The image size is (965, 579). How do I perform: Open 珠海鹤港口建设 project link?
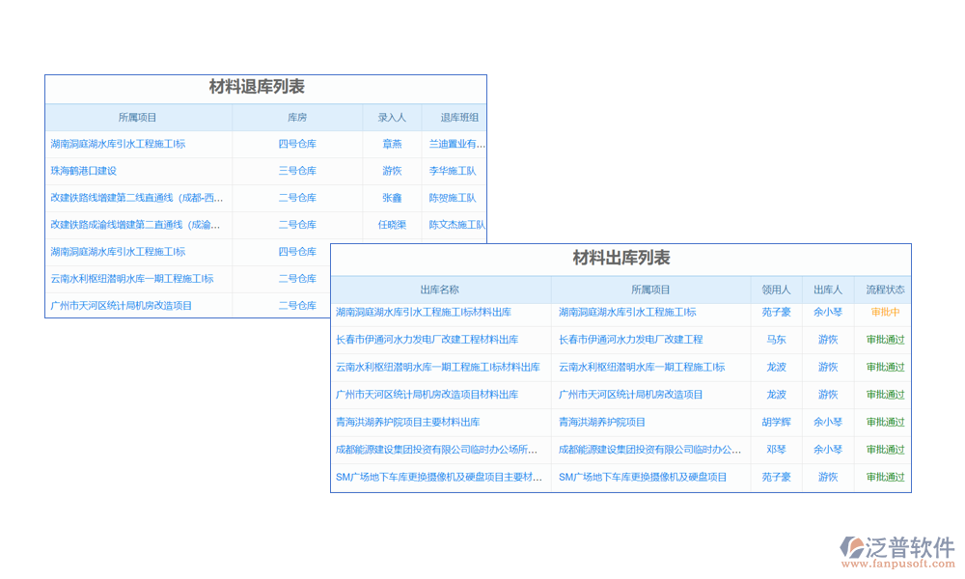[84, 171]
